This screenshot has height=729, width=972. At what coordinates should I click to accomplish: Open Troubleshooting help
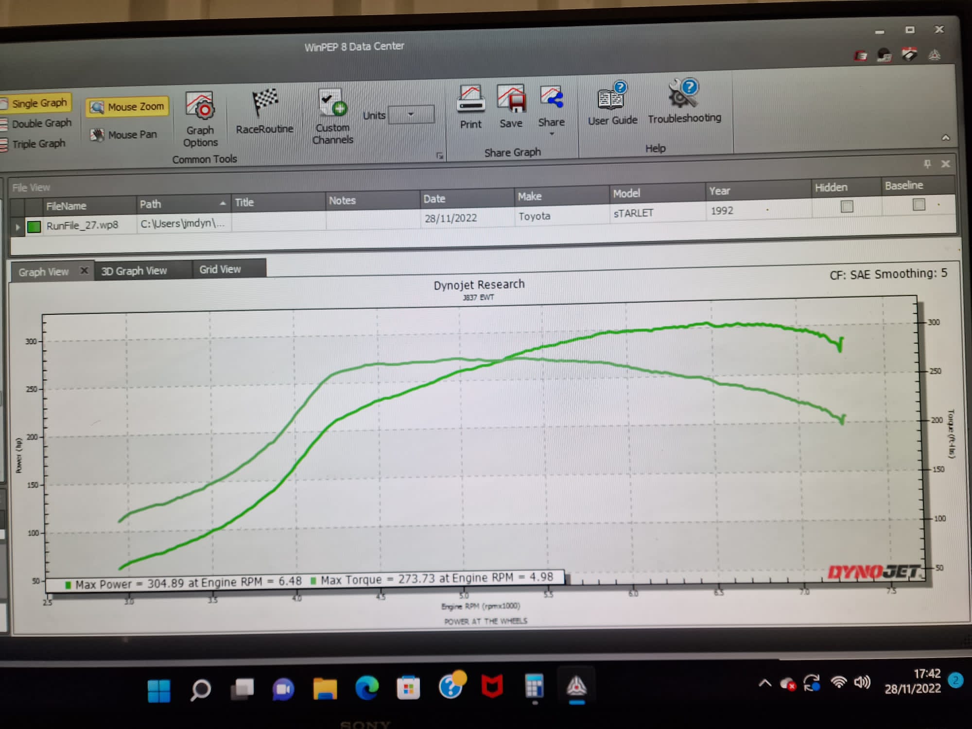pyautogui.click(x=684, y=101)
